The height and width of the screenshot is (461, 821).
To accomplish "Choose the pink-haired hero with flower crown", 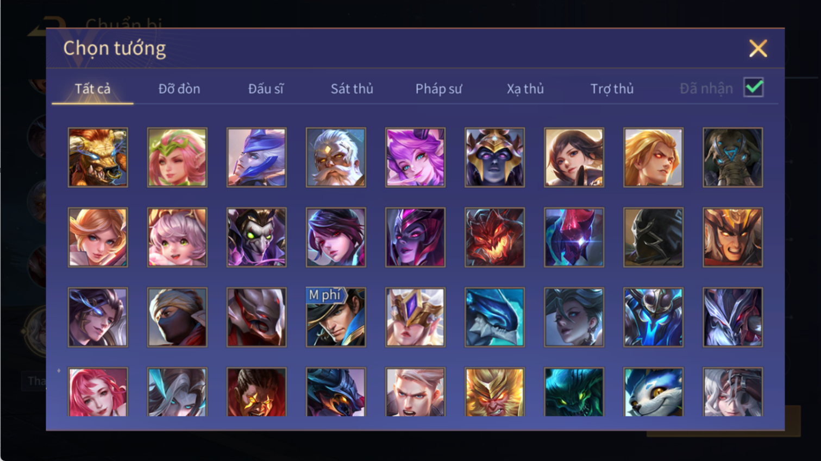I will [x=177, y=157].
